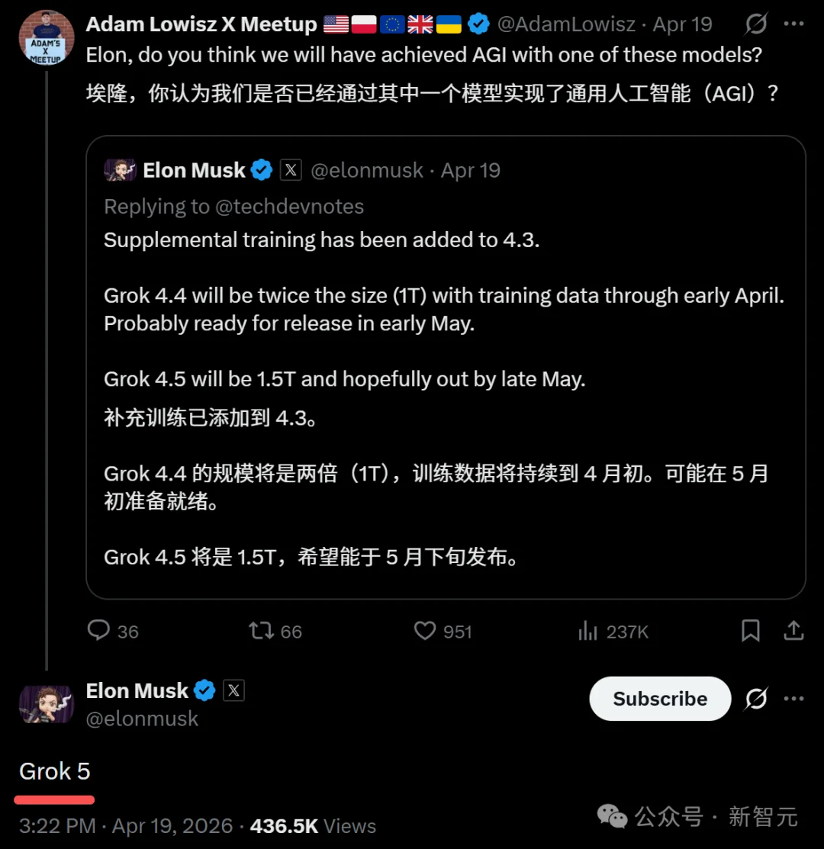824x849 pixels.
Task: Click the share icon on the quoted tweet
Action: coord(793,631)
